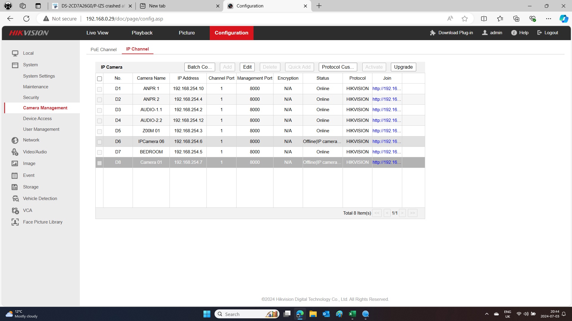Click the VCA sidebar icon
572x321 pixels.
[x=15, y=210]
